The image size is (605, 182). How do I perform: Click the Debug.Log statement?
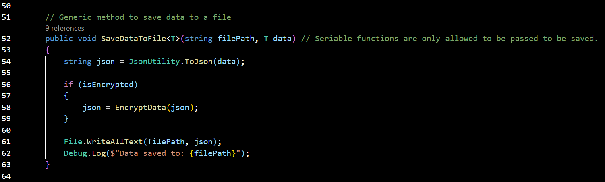tap(157, 153)
